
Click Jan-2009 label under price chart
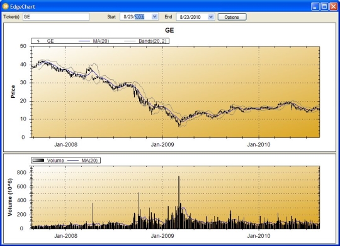162,144
